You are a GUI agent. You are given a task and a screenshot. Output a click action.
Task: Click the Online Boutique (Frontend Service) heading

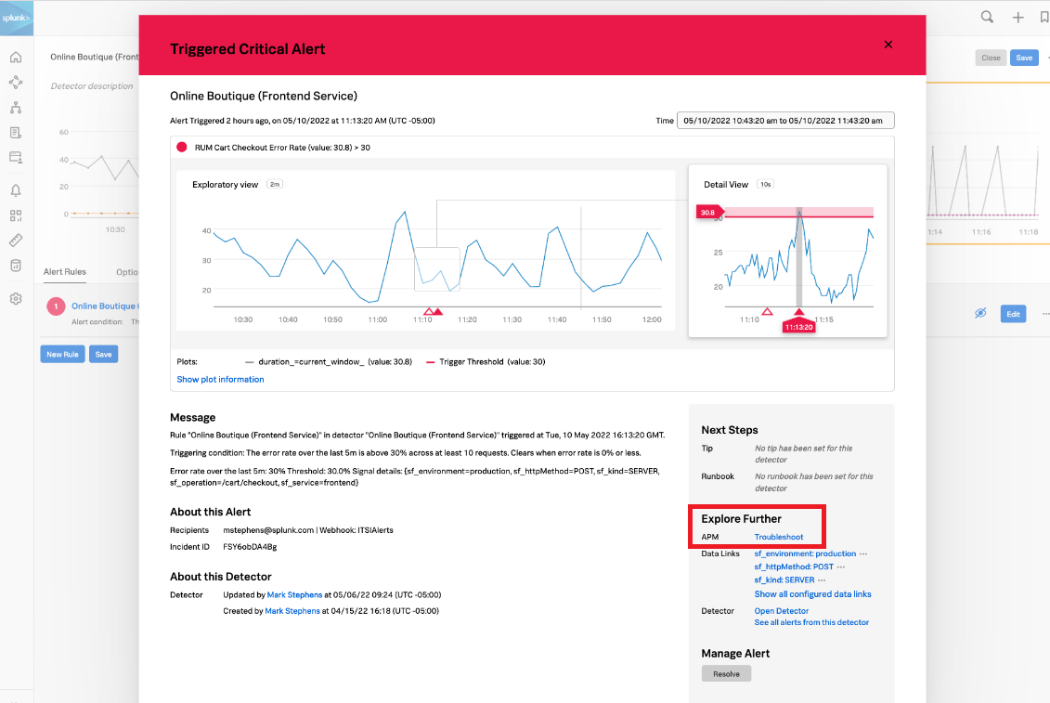point(264,96)
